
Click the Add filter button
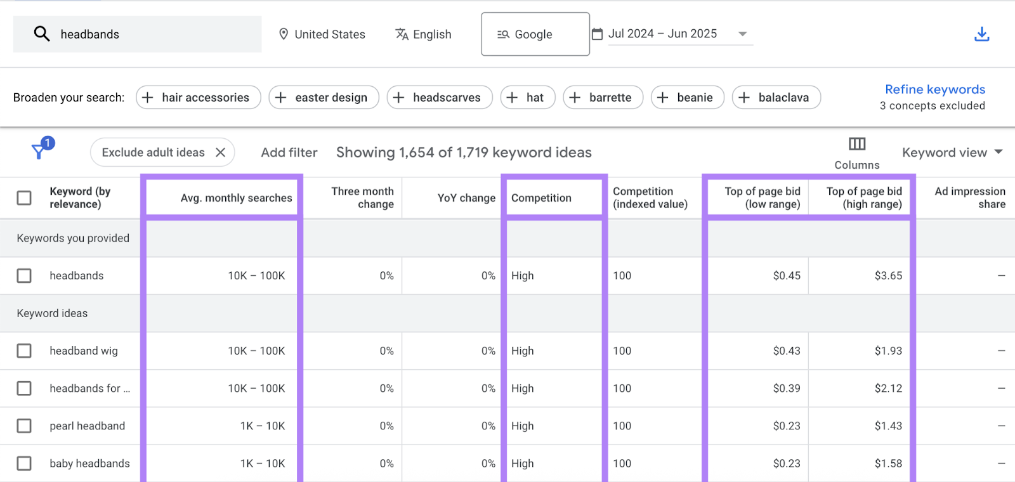tap(289, 152)
